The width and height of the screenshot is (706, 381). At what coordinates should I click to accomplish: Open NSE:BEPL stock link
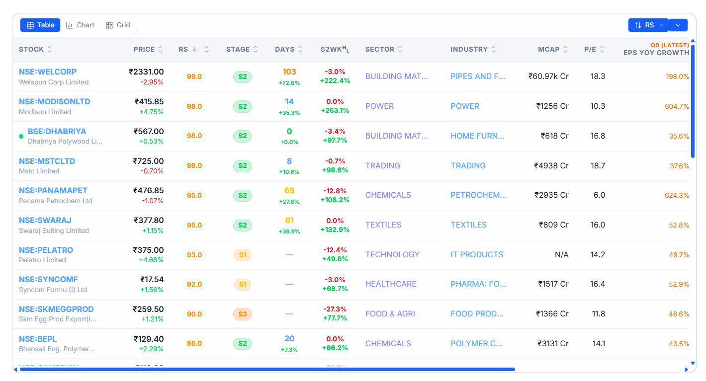point(38,339)
